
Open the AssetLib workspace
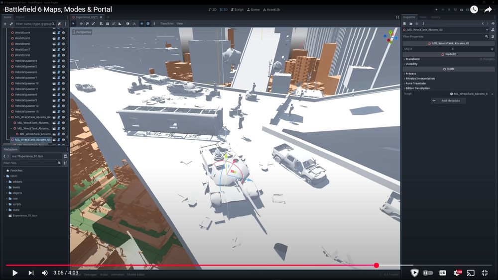click(x=271, y=9)
